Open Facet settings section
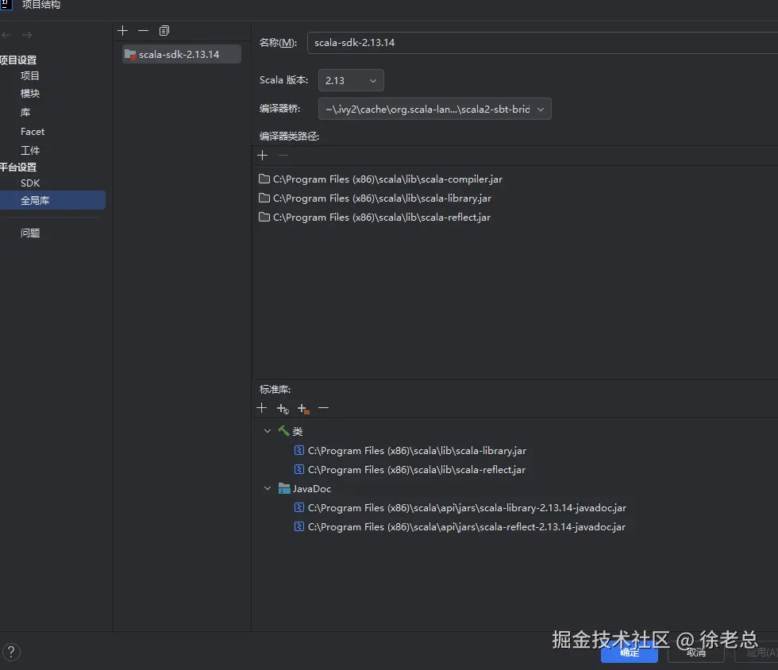 tap(33, 132)
